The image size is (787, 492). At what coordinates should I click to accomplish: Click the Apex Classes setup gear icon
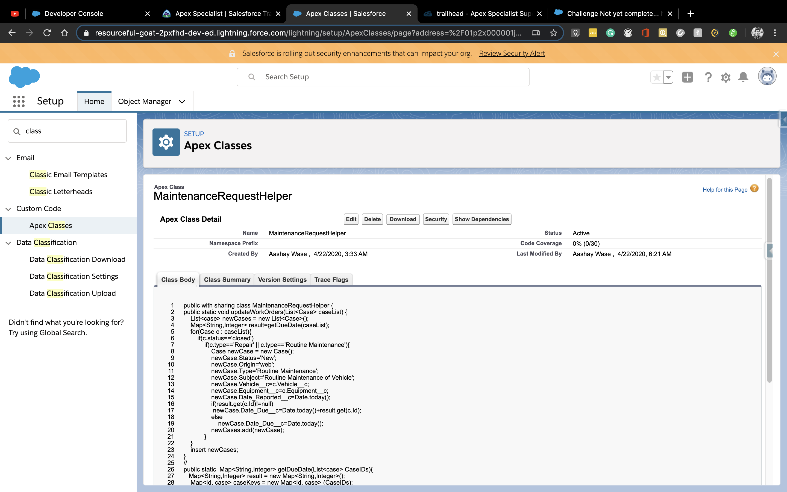tap(166, 142)
